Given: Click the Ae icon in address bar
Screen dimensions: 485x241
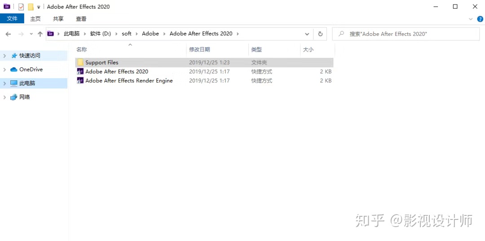Looking at the screenshot, I should 51,34.
